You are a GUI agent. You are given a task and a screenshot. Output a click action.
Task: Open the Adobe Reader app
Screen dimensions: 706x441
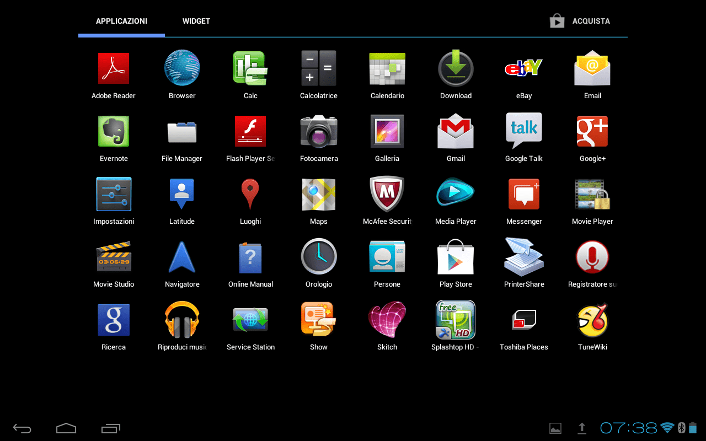click(x=114, y=68)
